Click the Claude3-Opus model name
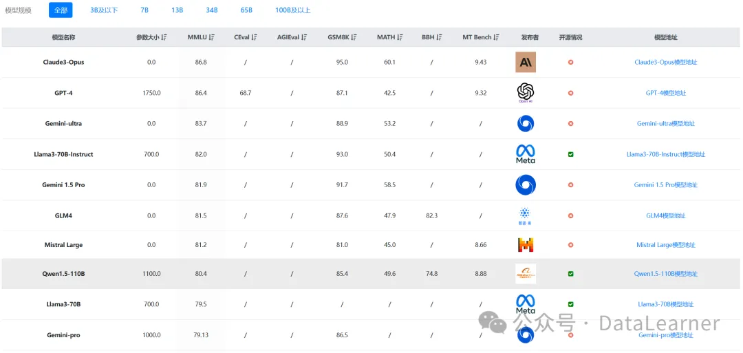The height and width of the screenshot is (353, 743). pyautogui.click(x=63, y=62)
